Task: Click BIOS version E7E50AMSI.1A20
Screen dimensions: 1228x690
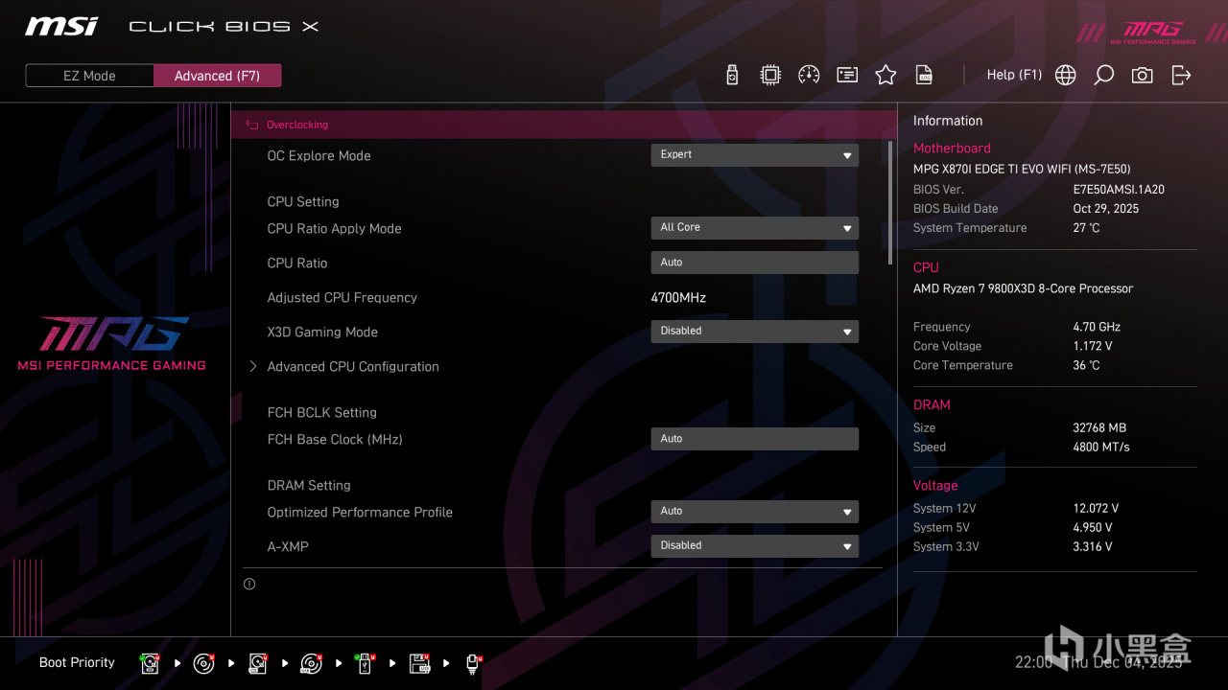Action: click(1119, 190)
